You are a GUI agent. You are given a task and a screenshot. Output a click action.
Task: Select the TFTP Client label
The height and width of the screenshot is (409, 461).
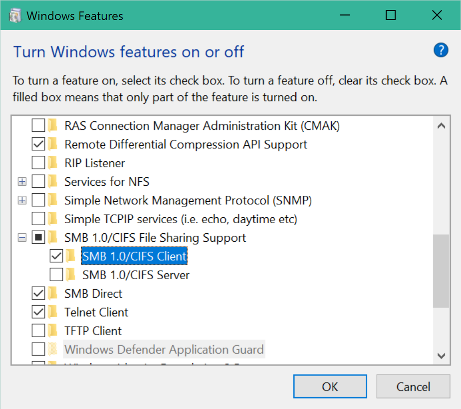93,331
